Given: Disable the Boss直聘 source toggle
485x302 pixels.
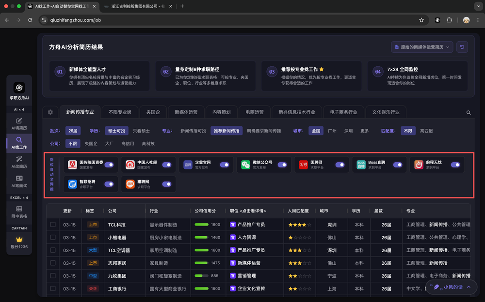Looking at the screenshot, I should [x=398, y=165].
